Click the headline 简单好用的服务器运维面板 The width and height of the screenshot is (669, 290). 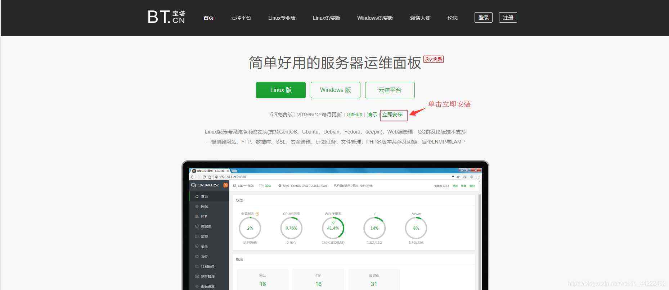pos(335,63)
